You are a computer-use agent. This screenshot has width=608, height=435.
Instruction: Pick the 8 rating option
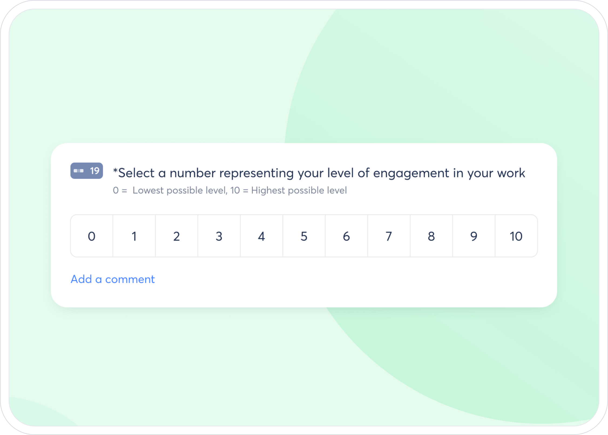point(431,236)
